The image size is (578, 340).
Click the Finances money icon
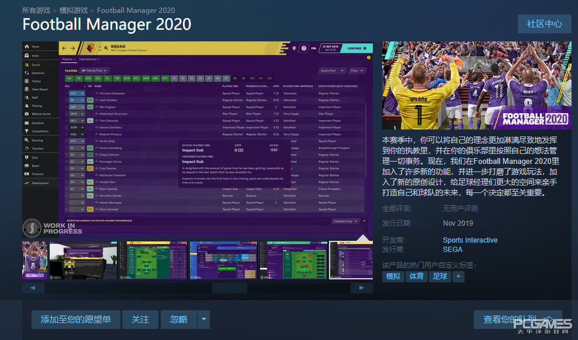[x=26, y=174]
